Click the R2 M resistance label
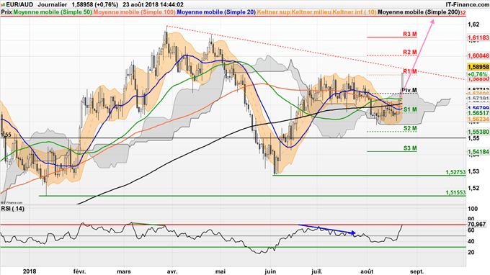Screen dimensions: 490x275 coord(410,52)
